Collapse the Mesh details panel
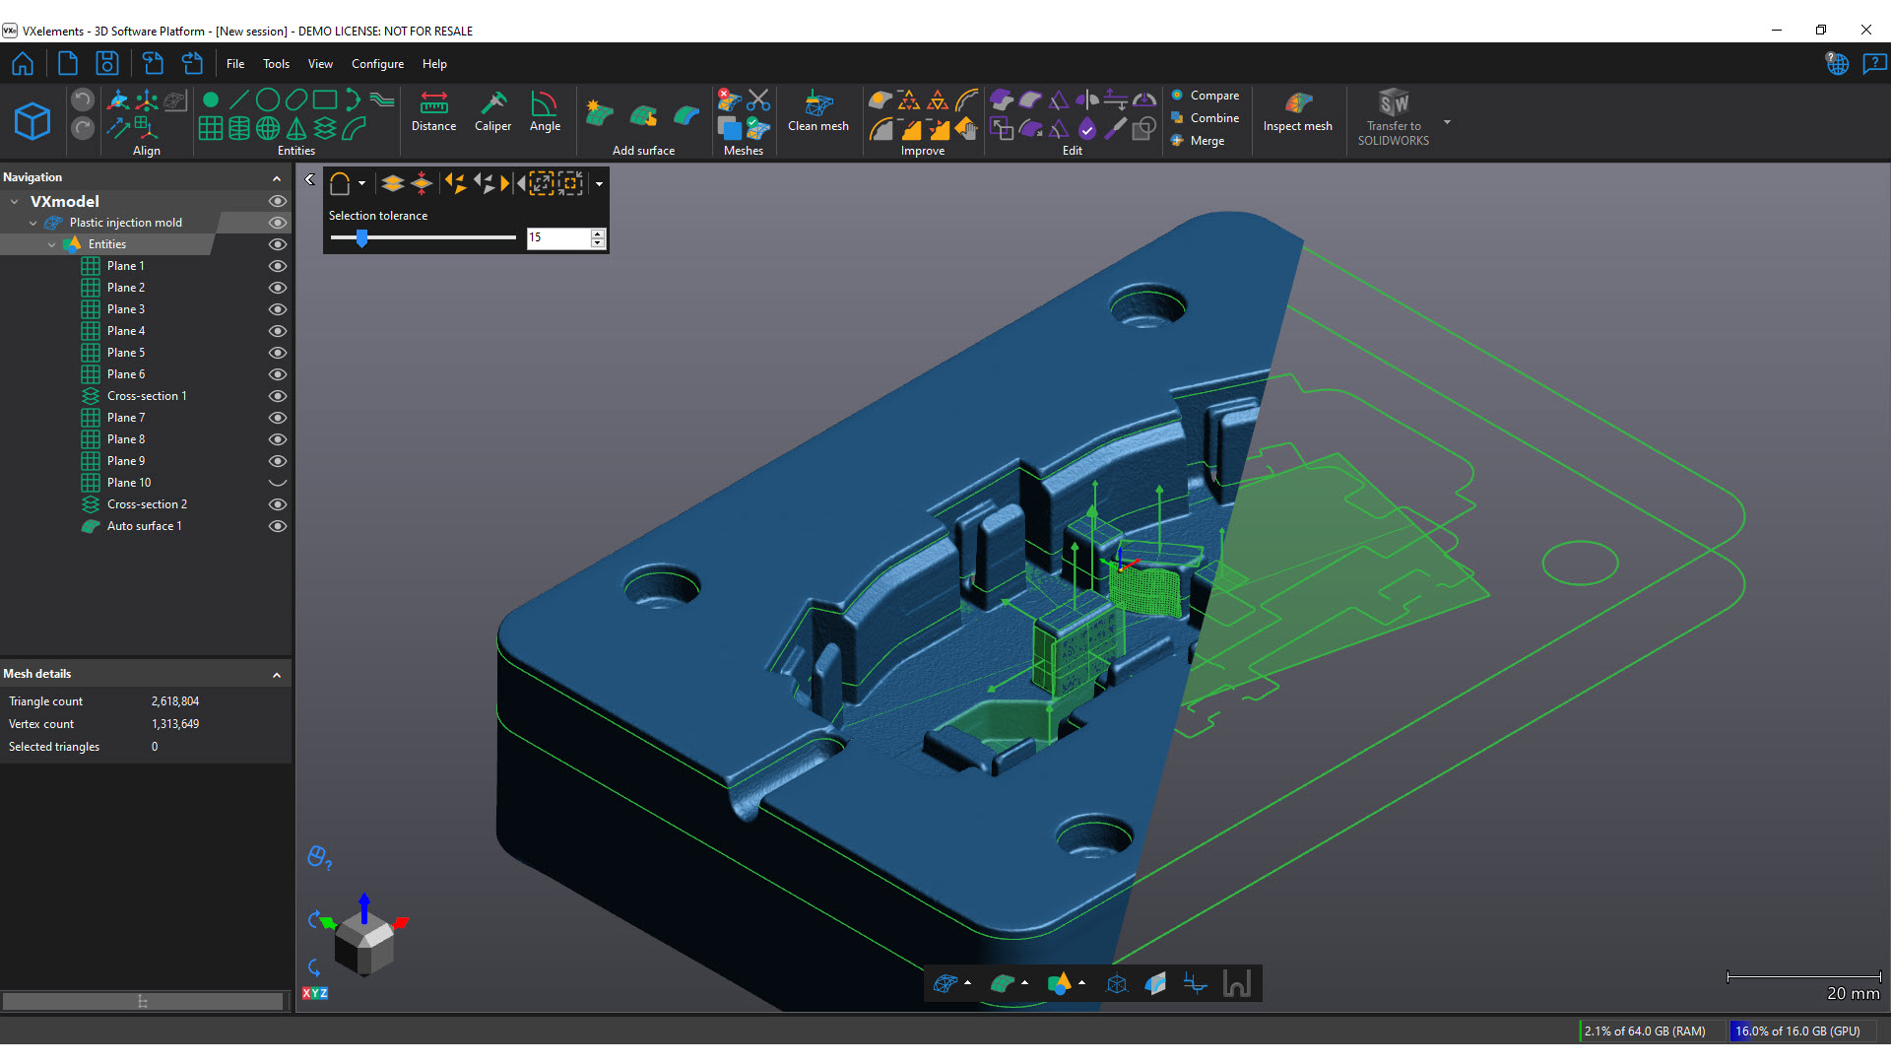The image size is (1891, 1064). [277, 675]
